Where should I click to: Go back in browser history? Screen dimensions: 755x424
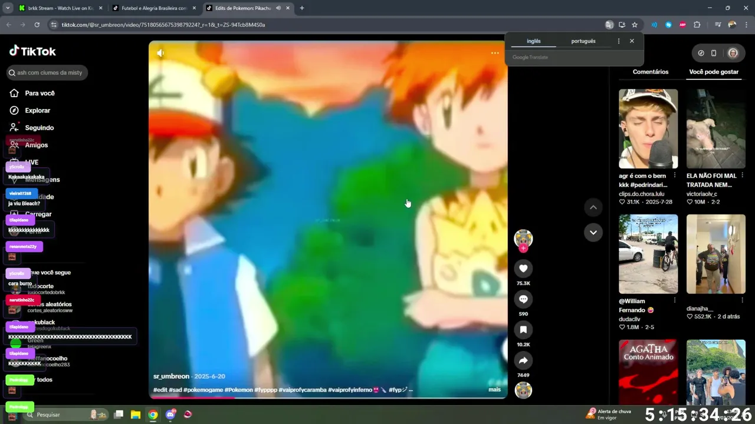[9, 25]
